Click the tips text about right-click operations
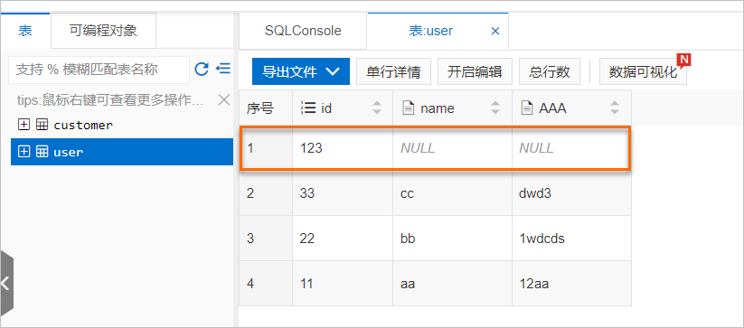This screenshot has width=744, height=328. coord(110,100)
